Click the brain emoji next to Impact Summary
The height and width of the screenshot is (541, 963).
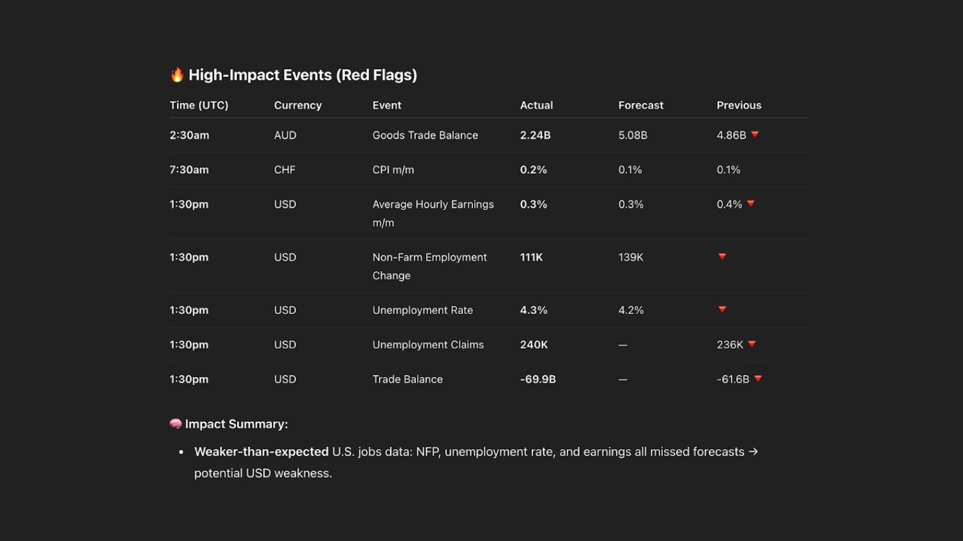(176, 424)
